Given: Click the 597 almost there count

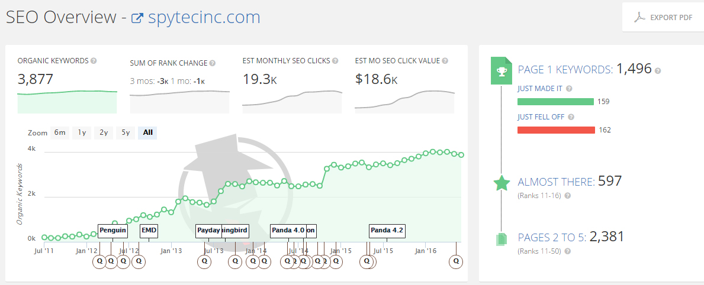Looking at the screenshot, I should click(610, 181).
